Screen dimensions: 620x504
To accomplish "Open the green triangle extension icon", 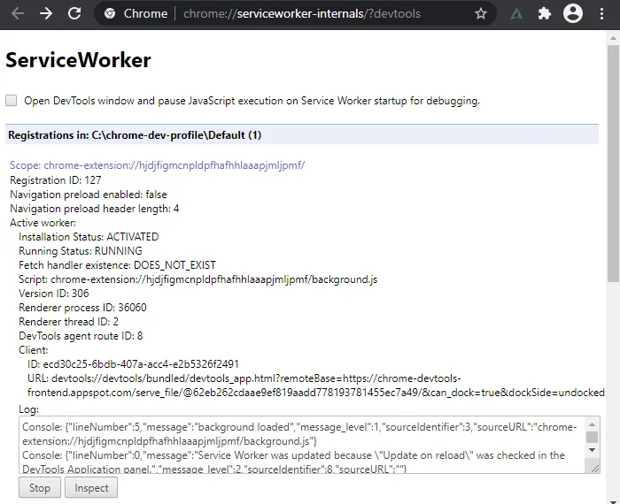I will click(x=516, y=14).
